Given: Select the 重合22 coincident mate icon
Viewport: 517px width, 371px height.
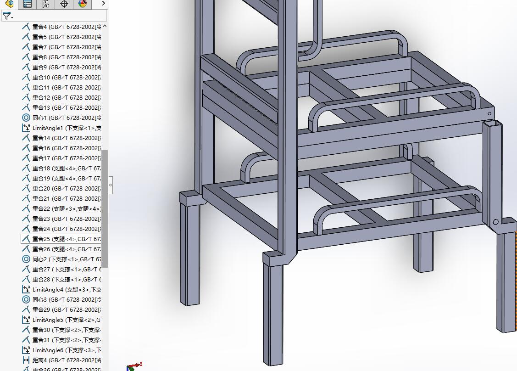Looking at the screenshot, I should (x=26, y=208).
